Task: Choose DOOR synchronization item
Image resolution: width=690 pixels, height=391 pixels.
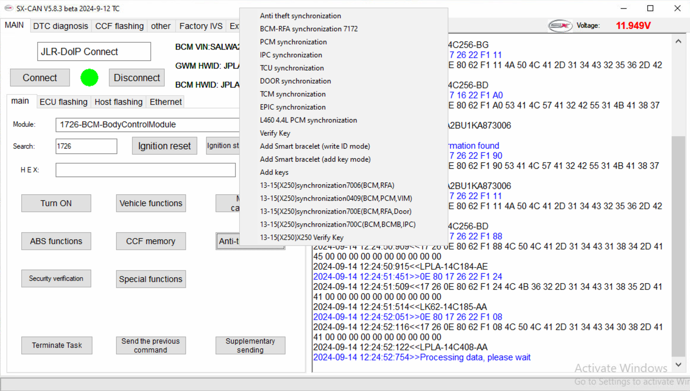Action: (295, 81)
